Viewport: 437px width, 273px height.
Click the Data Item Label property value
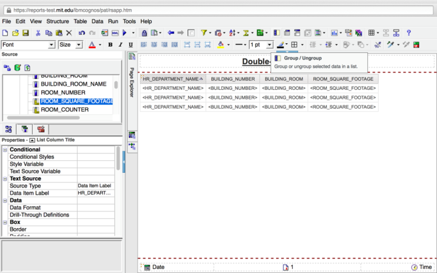96,193
